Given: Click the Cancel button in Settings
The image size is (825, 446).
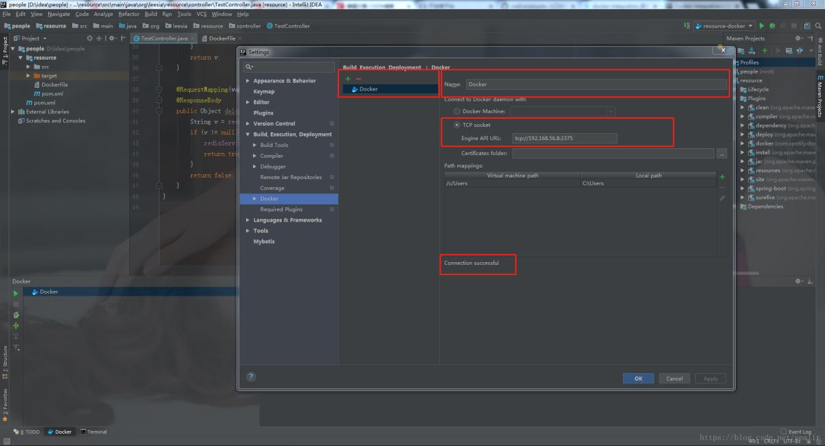Looking at the screenshot, I should [674, 379].
